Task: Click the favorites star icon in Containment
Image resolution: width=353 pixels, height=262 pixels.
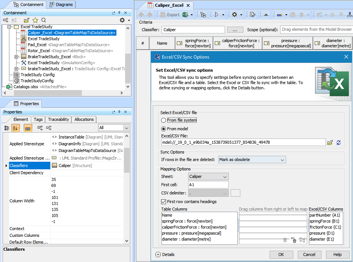Action: [x=35, y=20]
